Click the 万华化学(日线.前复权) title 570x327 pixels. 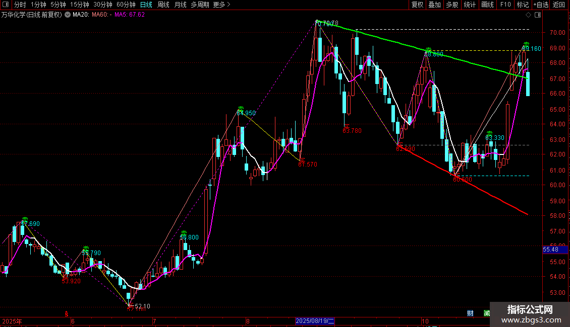click(32, 15)
